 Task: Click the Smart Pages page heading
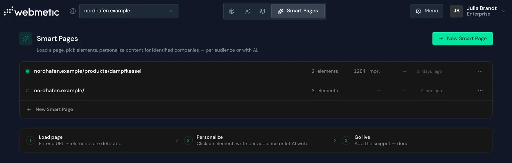coord(57,39)
